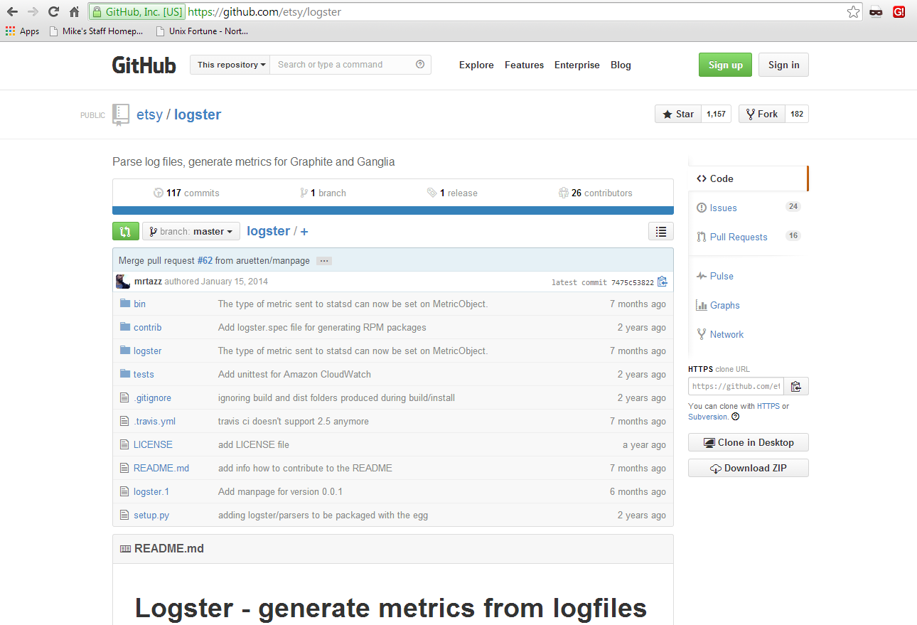Click the red extension icon in browser toolbar
Viewport: 917px width, 625px height.
point(899,11)
